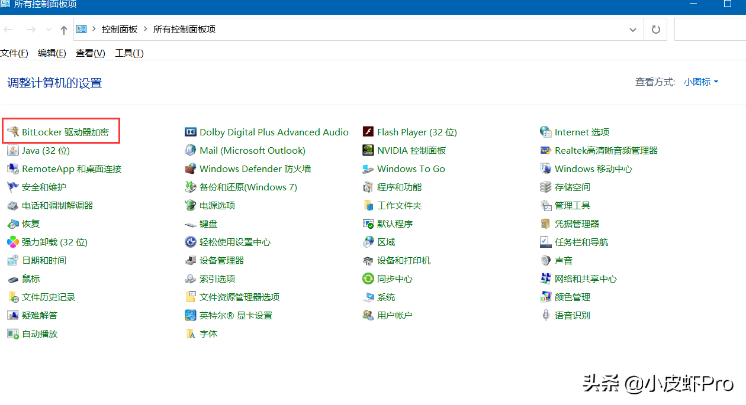This screenshot has height=405, width=746.
Task: Click the NVIDIA 控制面板 icon
Action: (368, 150)
